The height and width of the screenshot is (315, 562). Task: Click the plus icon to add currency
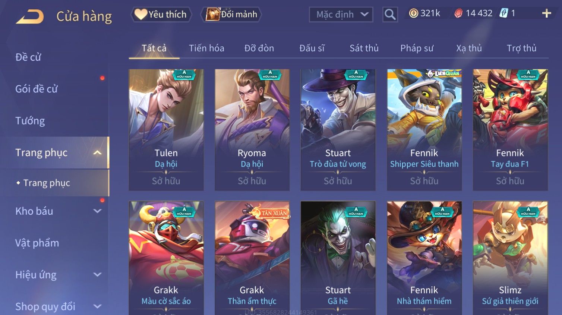(x=546, y=14)
